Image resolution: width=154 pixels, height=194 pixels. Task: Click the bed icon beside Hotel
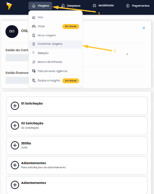[x=34, y=26]
